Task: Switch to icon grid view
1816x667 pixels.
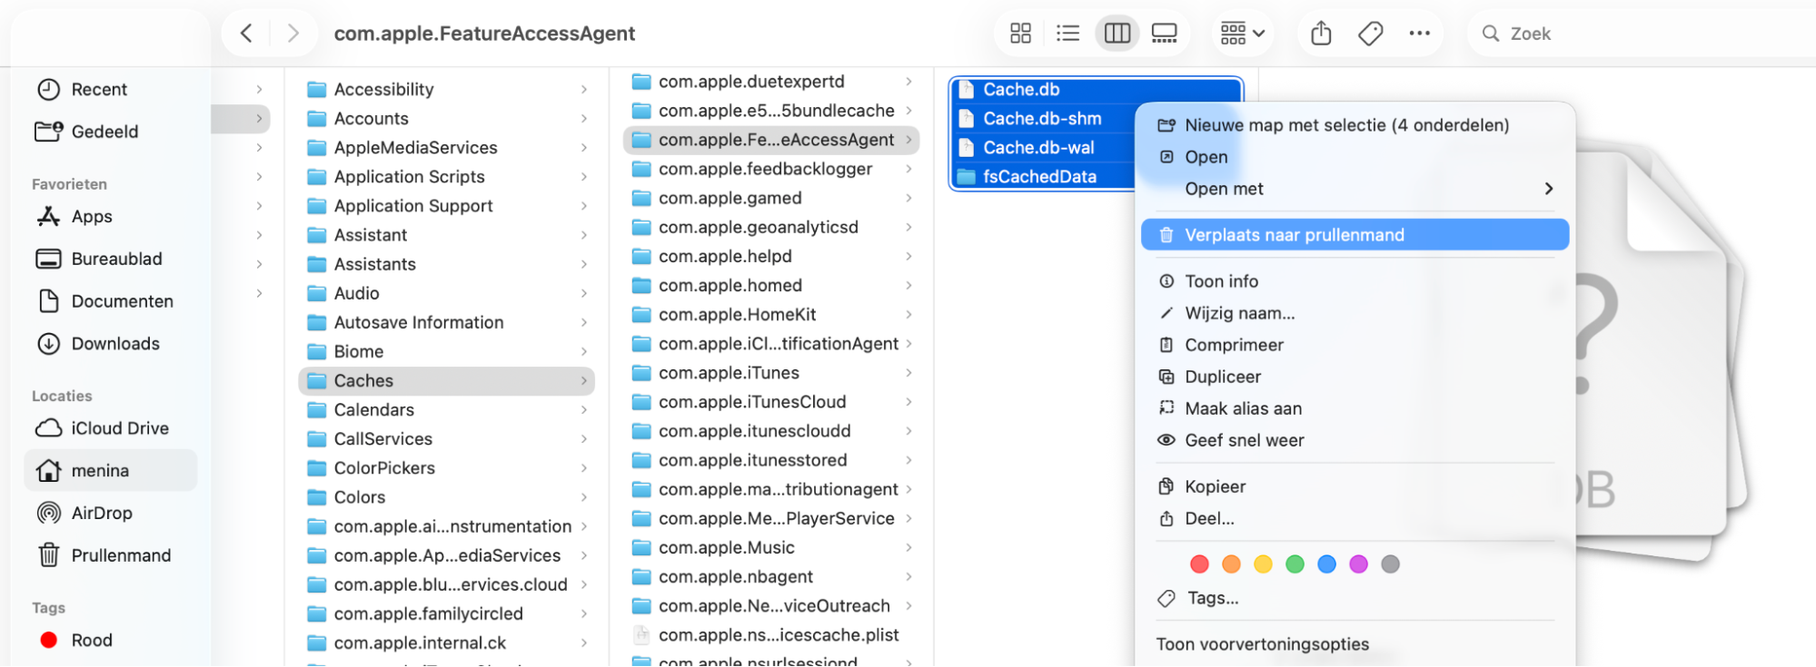Action: coord(1020,34)
